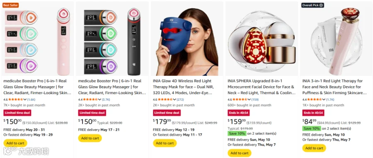Open the black medicube Booster Pro image
The height and width of the screenshot is (158, 373).
(112, 41)
